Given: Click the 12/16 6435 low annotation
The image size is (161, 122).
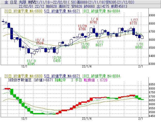Looking at the screenshot, I should tap(57, 59).
